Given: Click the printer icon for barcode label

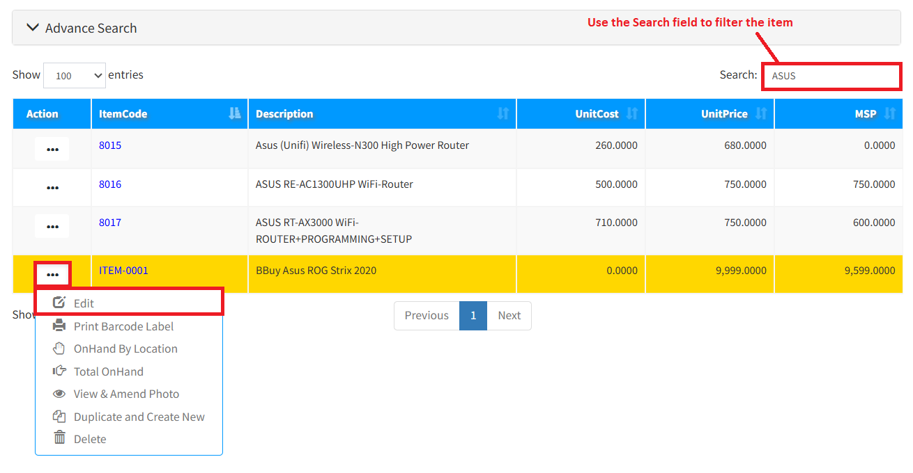Looking at the screenshot, I should click(x=59, y=326).
